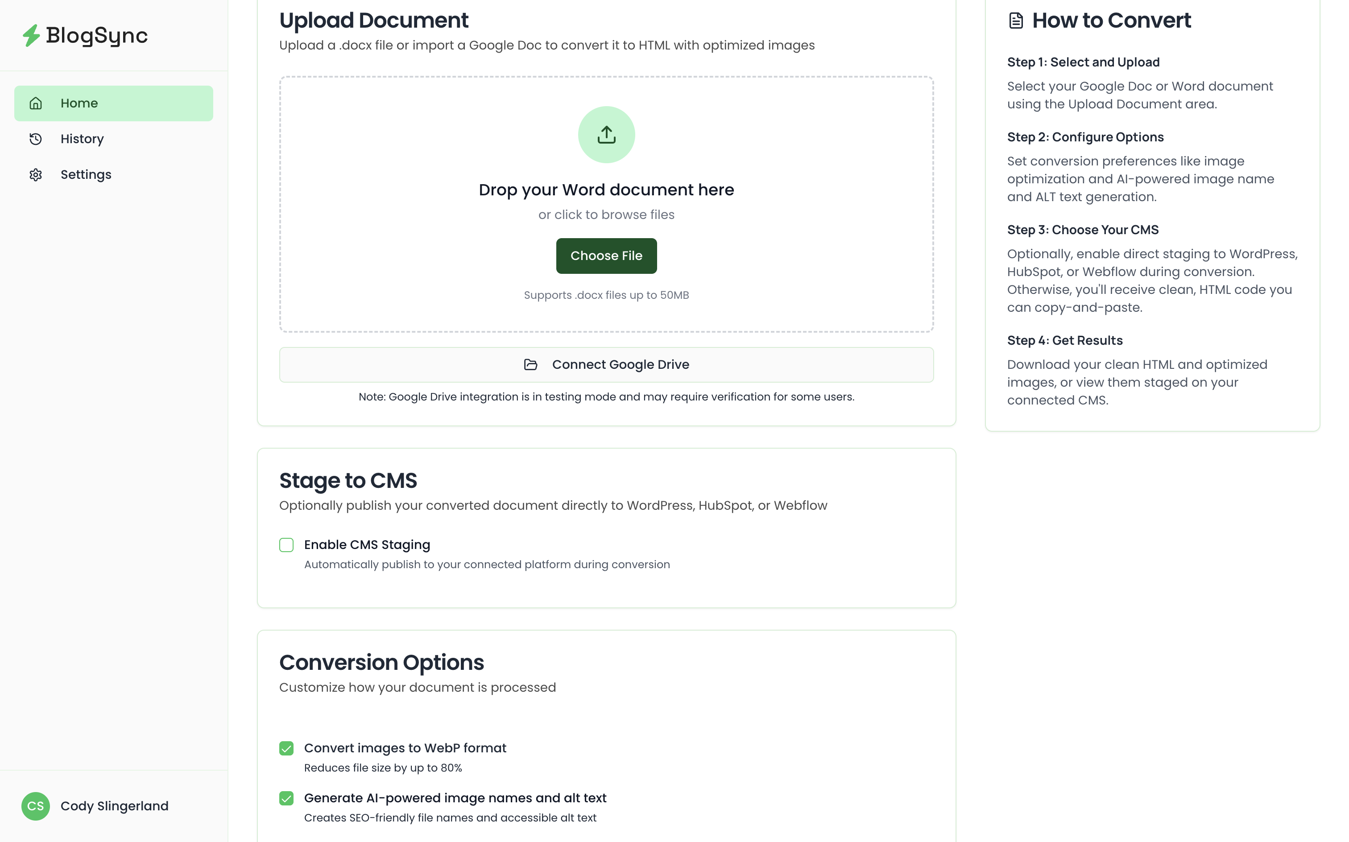Click the Drop your Word document dropzone
The width and height of the screenshot is (1349, 842).
click(606, 190)
